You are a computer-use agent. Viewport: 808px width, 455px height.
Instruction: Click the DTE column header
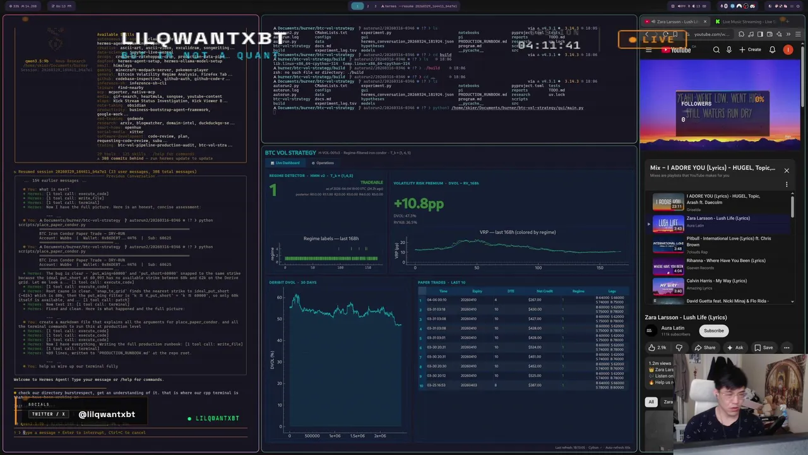pos(511,291)
